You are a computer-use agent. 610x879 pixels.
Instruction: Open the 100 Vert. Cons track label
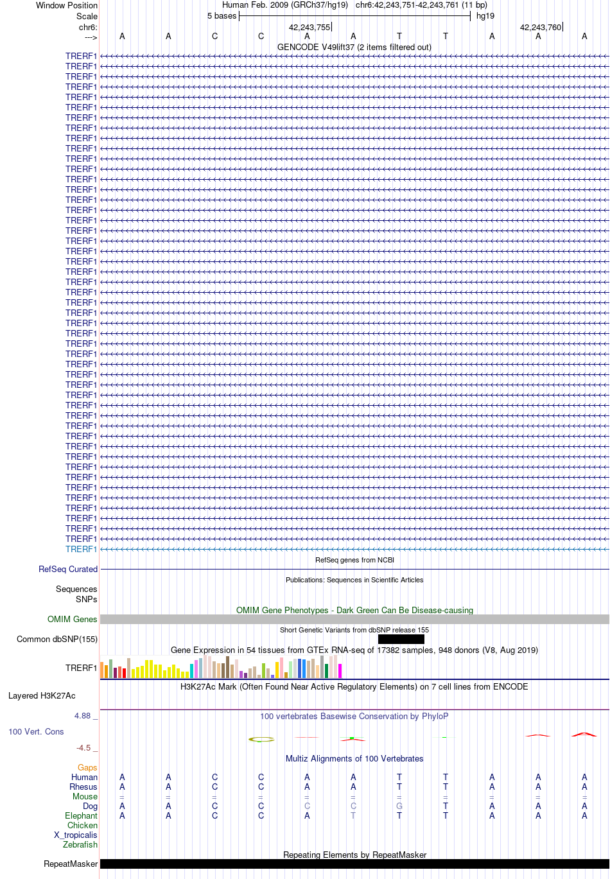[36, 731]
